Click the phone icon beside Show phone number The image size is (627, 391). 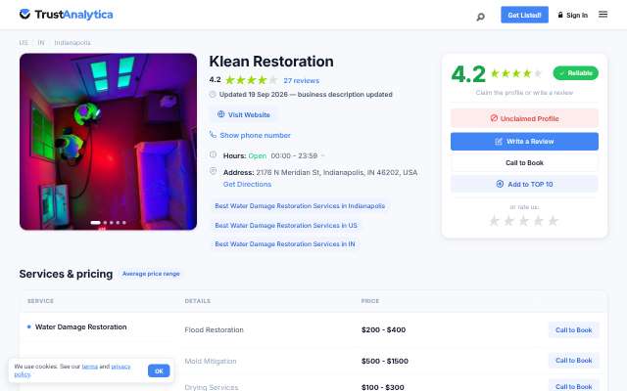[x=213, y=135]
